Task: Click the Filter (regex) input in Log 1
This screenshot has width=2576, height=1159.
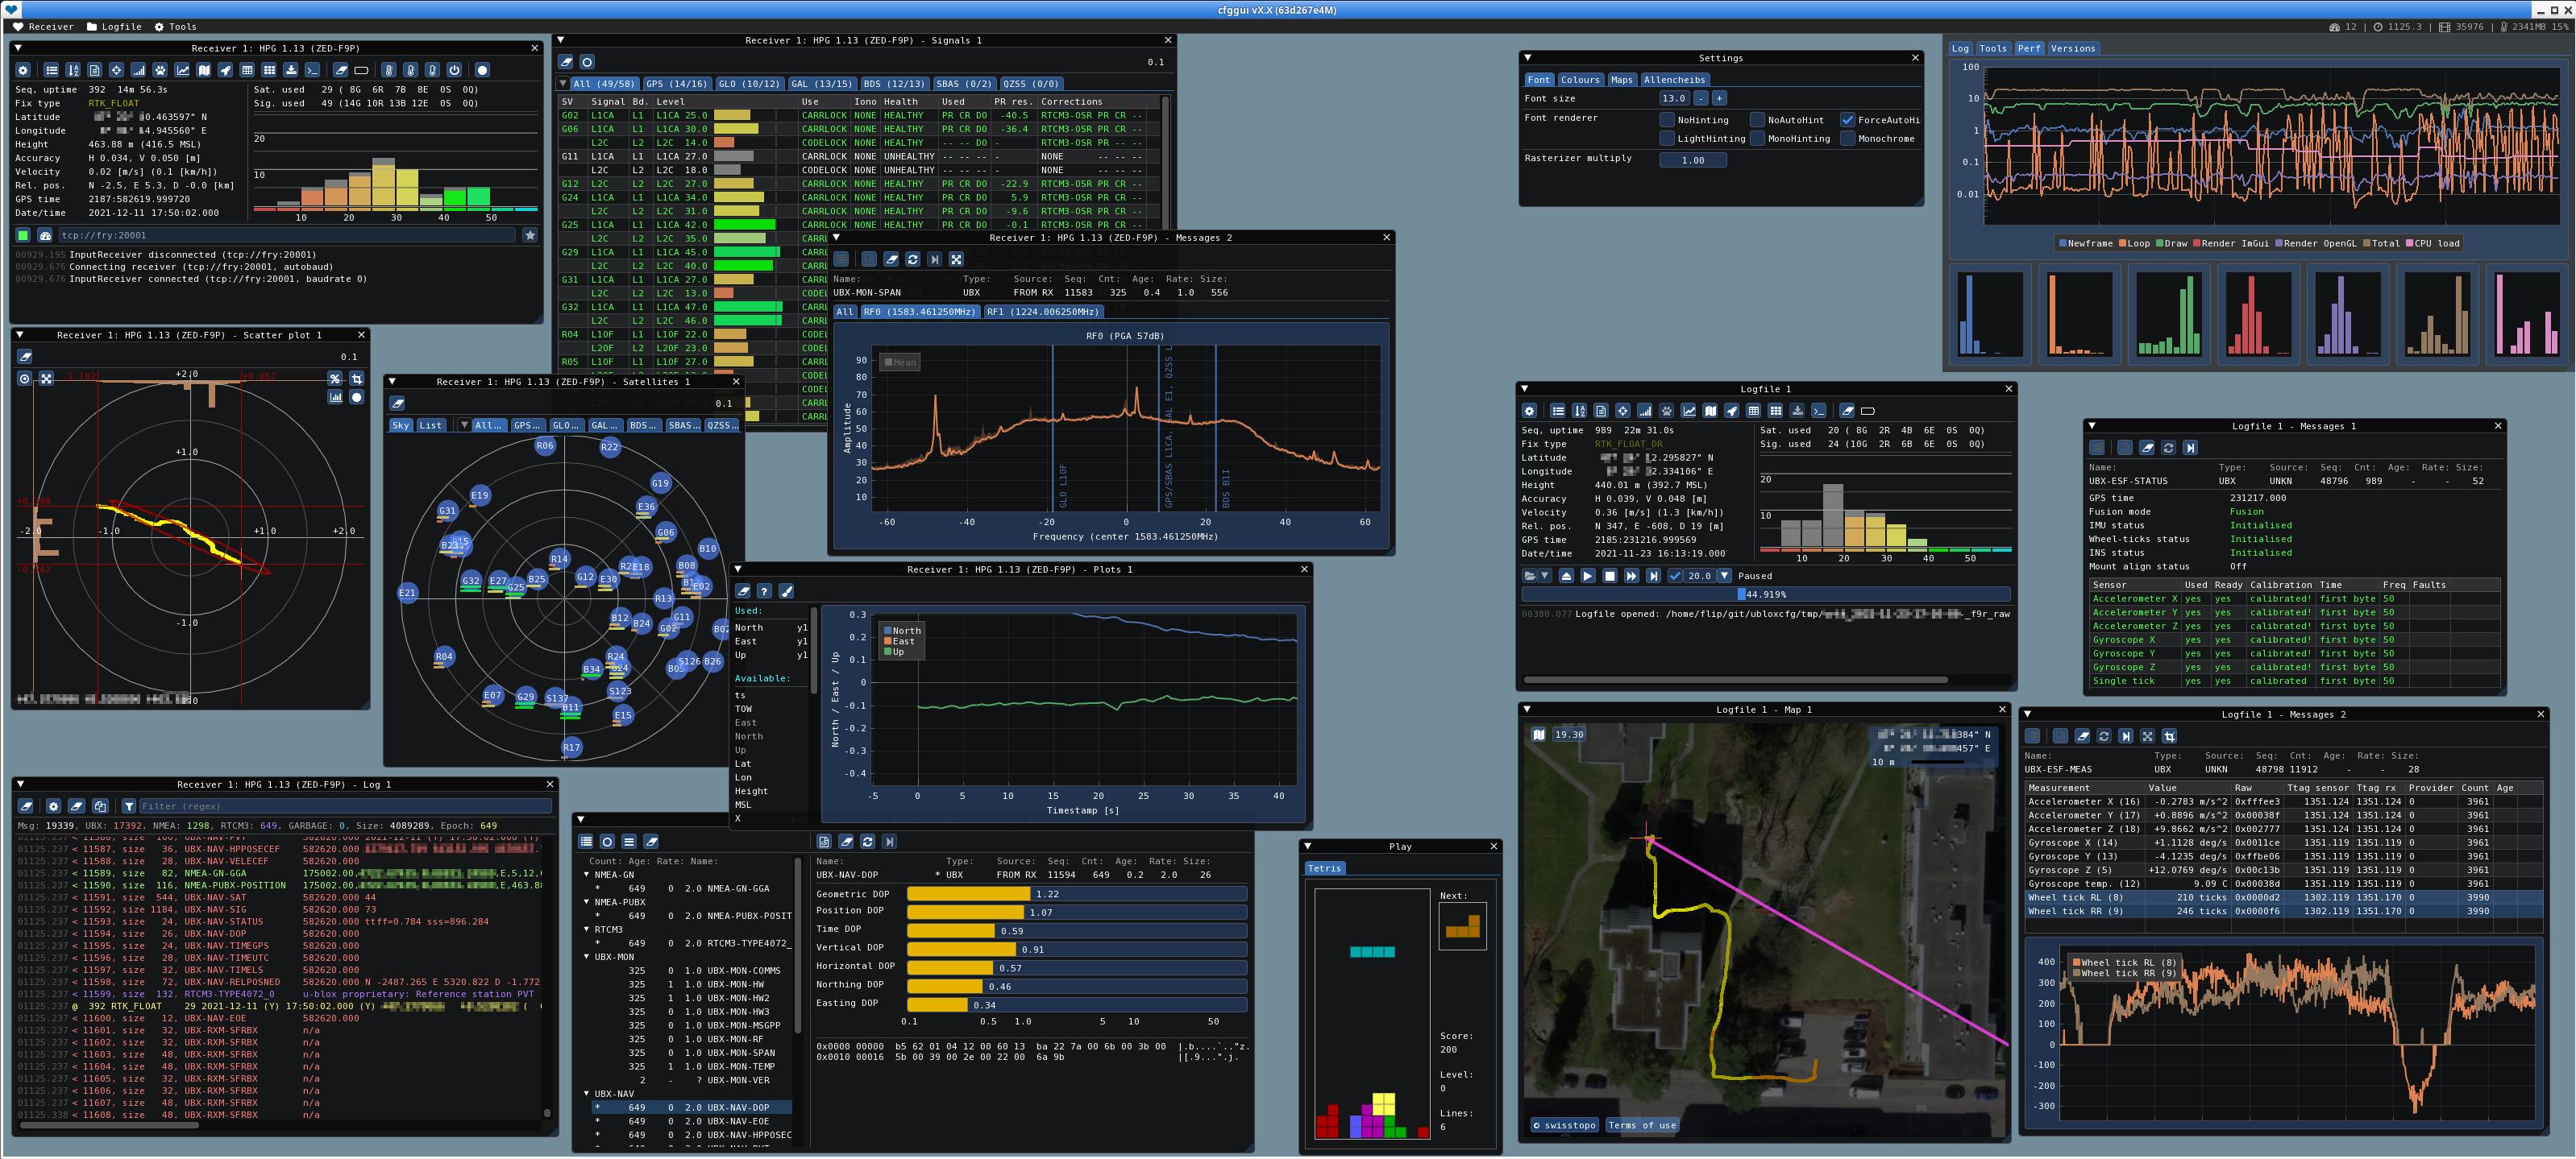Action: [345, 806]
